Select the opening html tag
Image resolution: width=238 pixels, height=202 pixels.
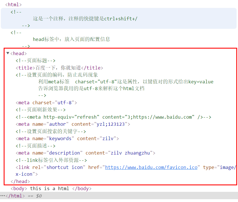click(13, 5)
